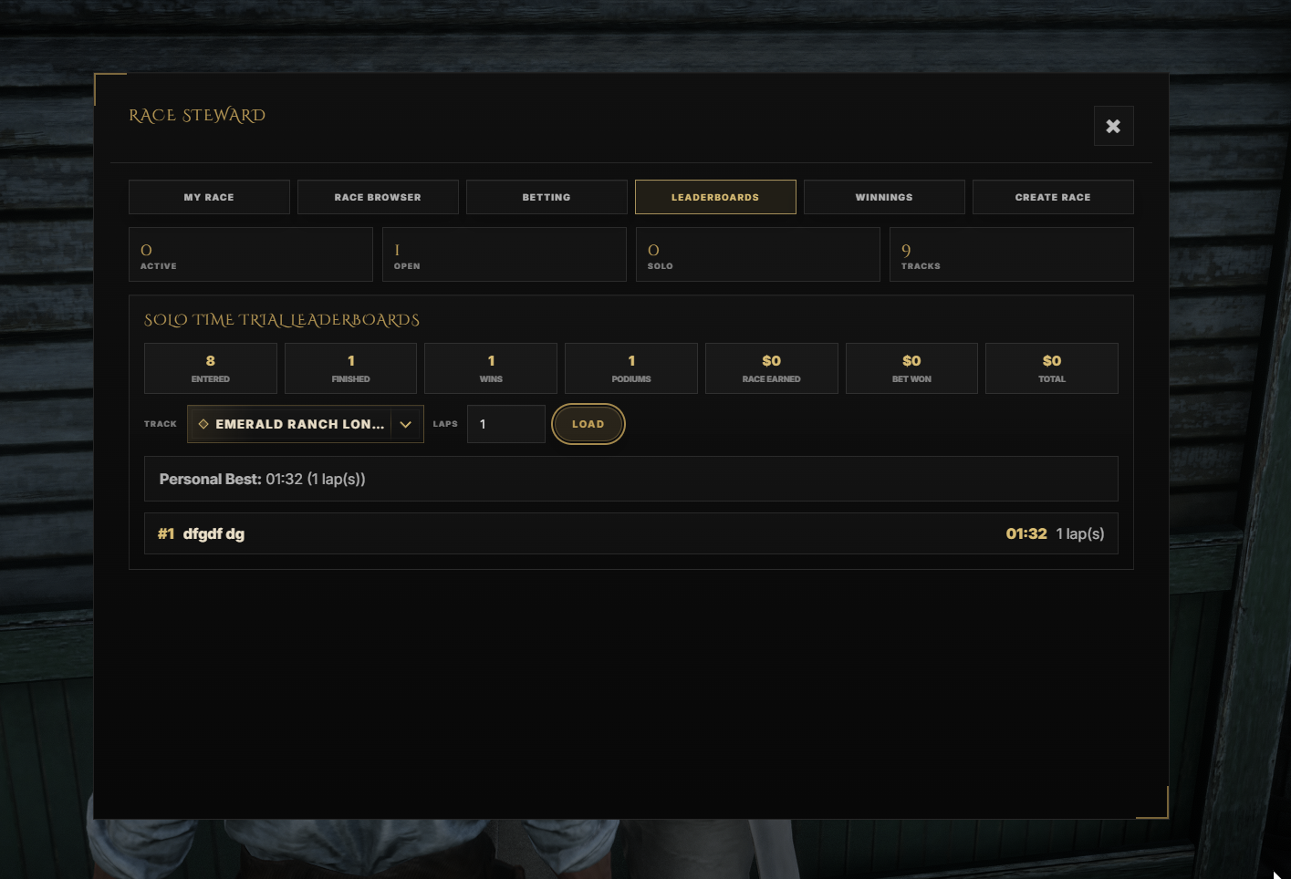This screenshot has height=879, width=1291.
Task: Click the Race Steward title
Action: pos(197,116)
